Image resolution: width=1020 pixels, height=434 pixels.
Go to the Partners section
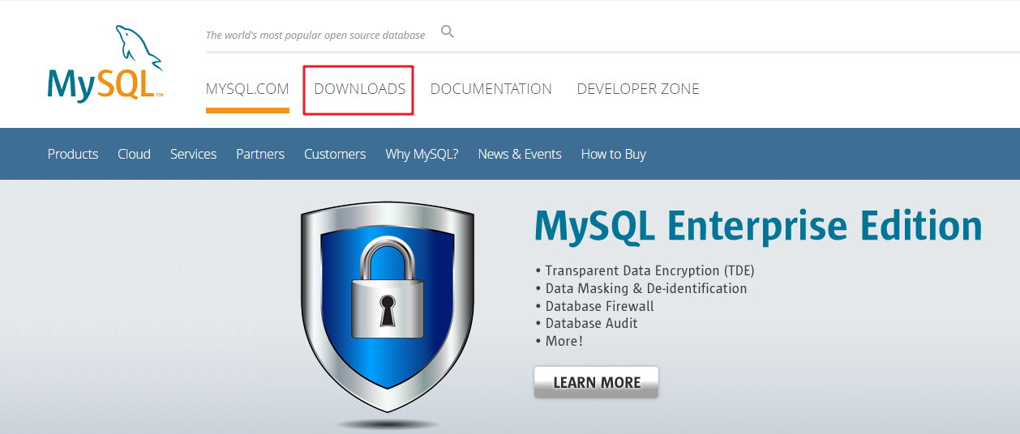coord(260,154)
